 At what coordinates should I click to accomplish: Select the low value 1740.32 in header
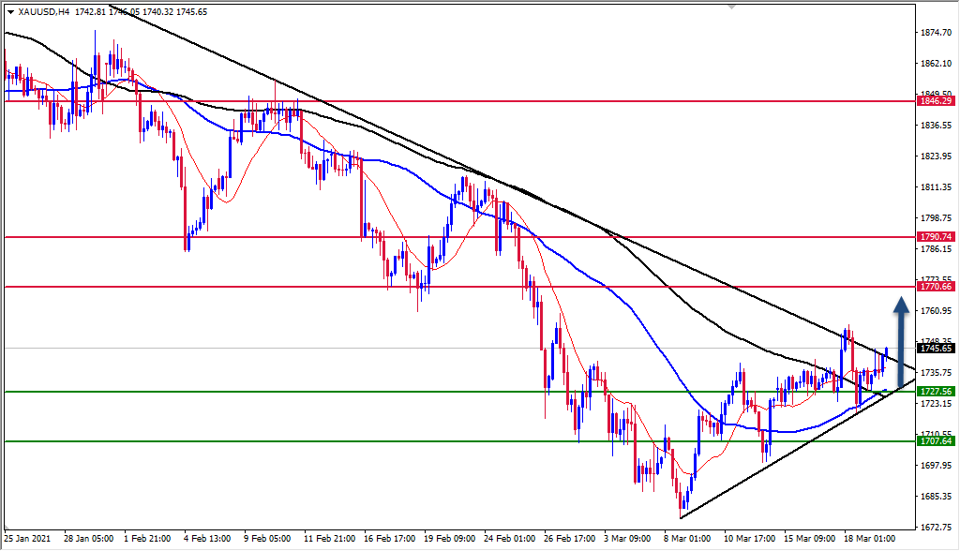[157, 12]
